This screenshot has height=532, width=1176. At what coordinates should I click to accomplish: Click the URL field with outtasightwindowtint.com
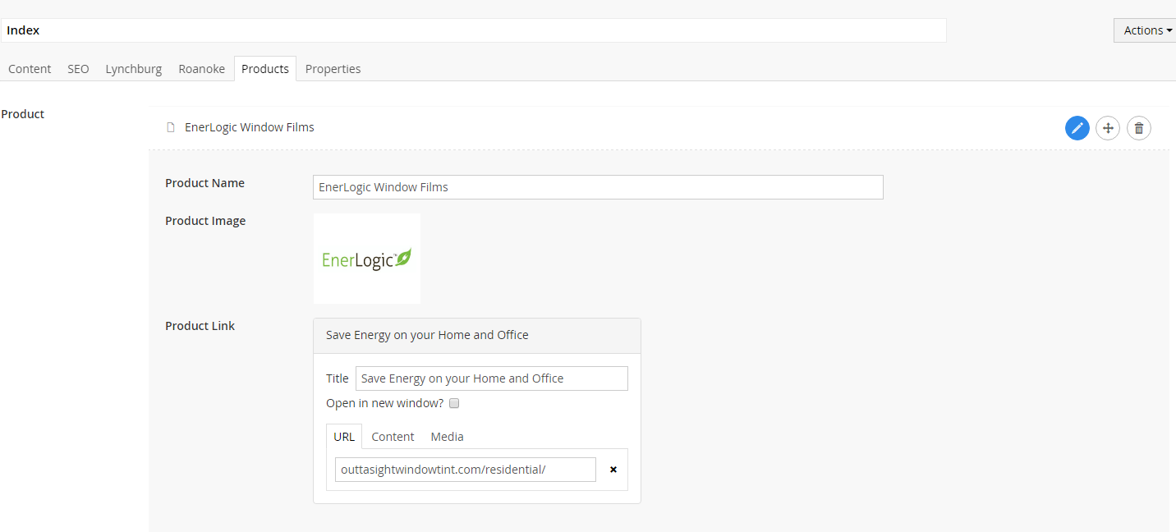tap(466, 470)
